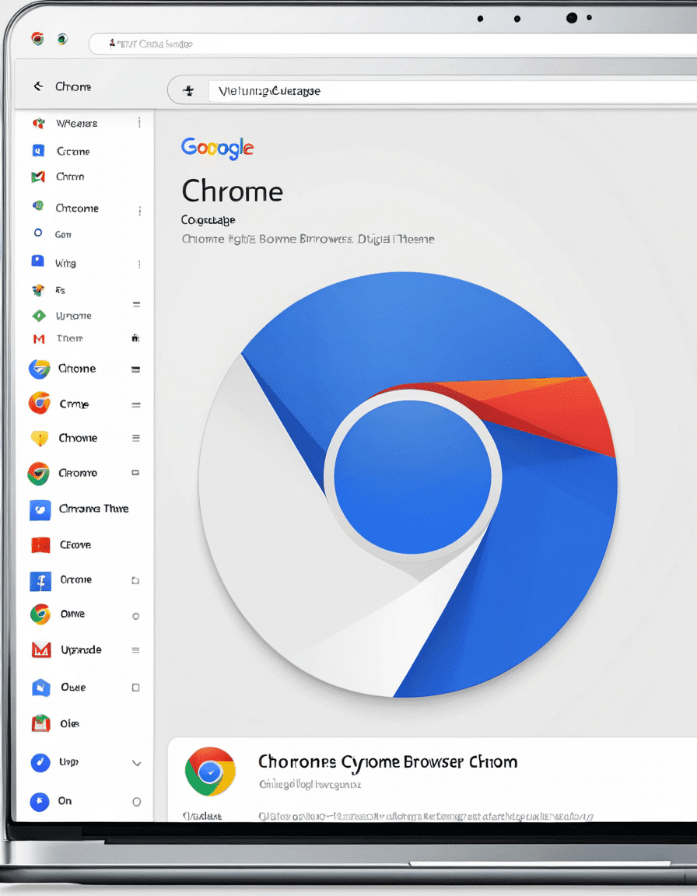Open the three-dot menu beside Chrcome
Screen dimensions: 697x896
coord(139,211)
